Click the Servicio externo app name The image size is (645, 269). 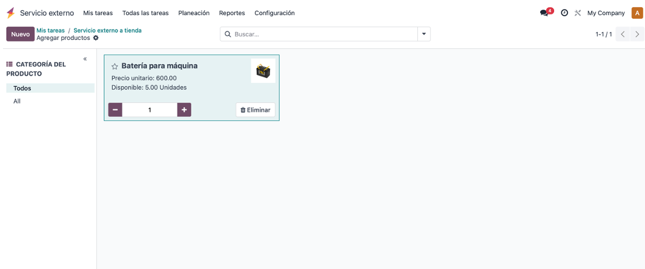pyautogui.click(x=47, y=13)
